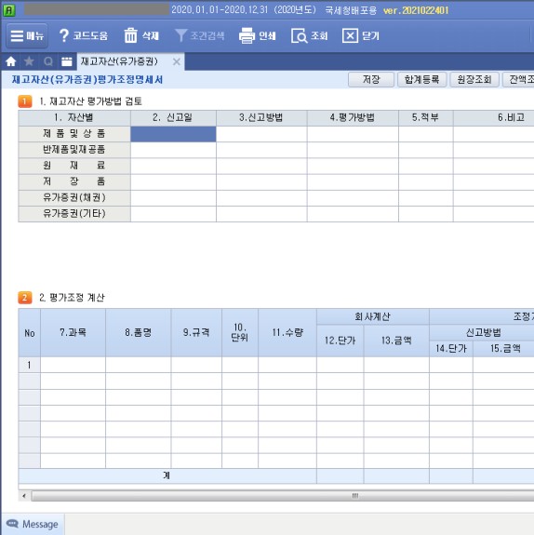
Task: Click the left arrow of horizontal scrollbar
Action: tap(24, 496)
